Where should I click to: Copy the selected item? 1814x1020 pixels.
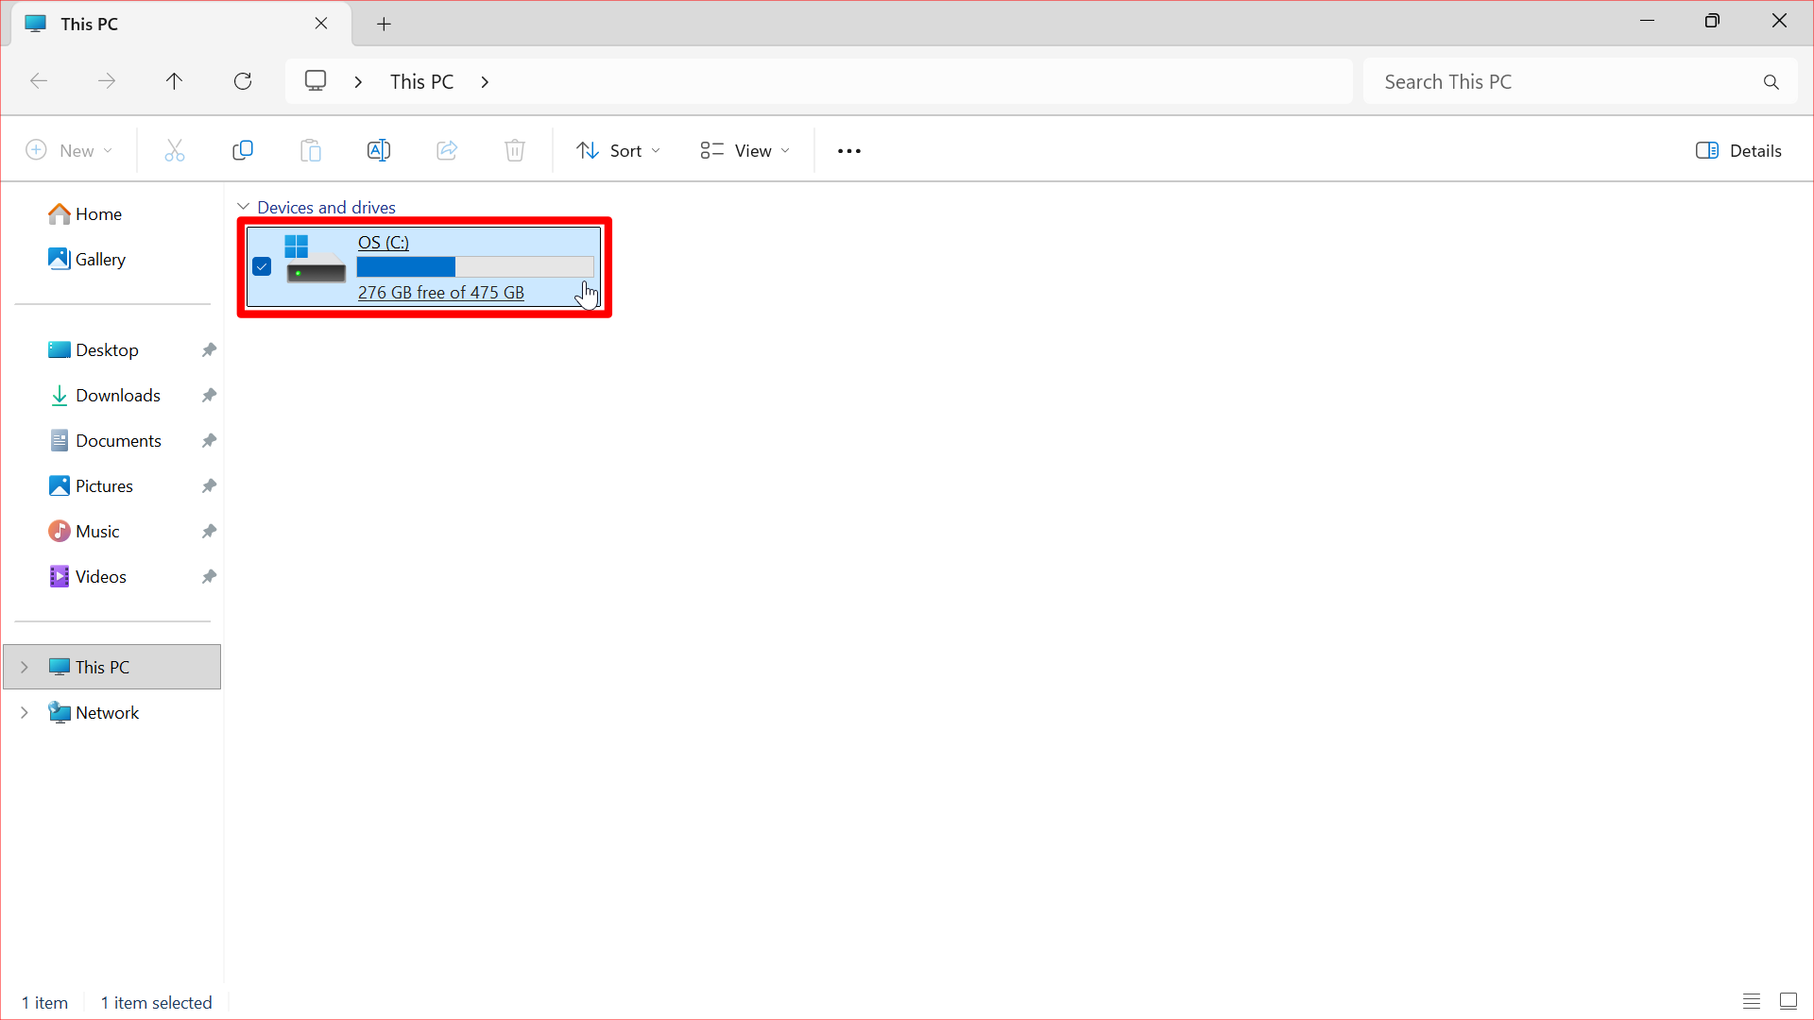point(243,150)
